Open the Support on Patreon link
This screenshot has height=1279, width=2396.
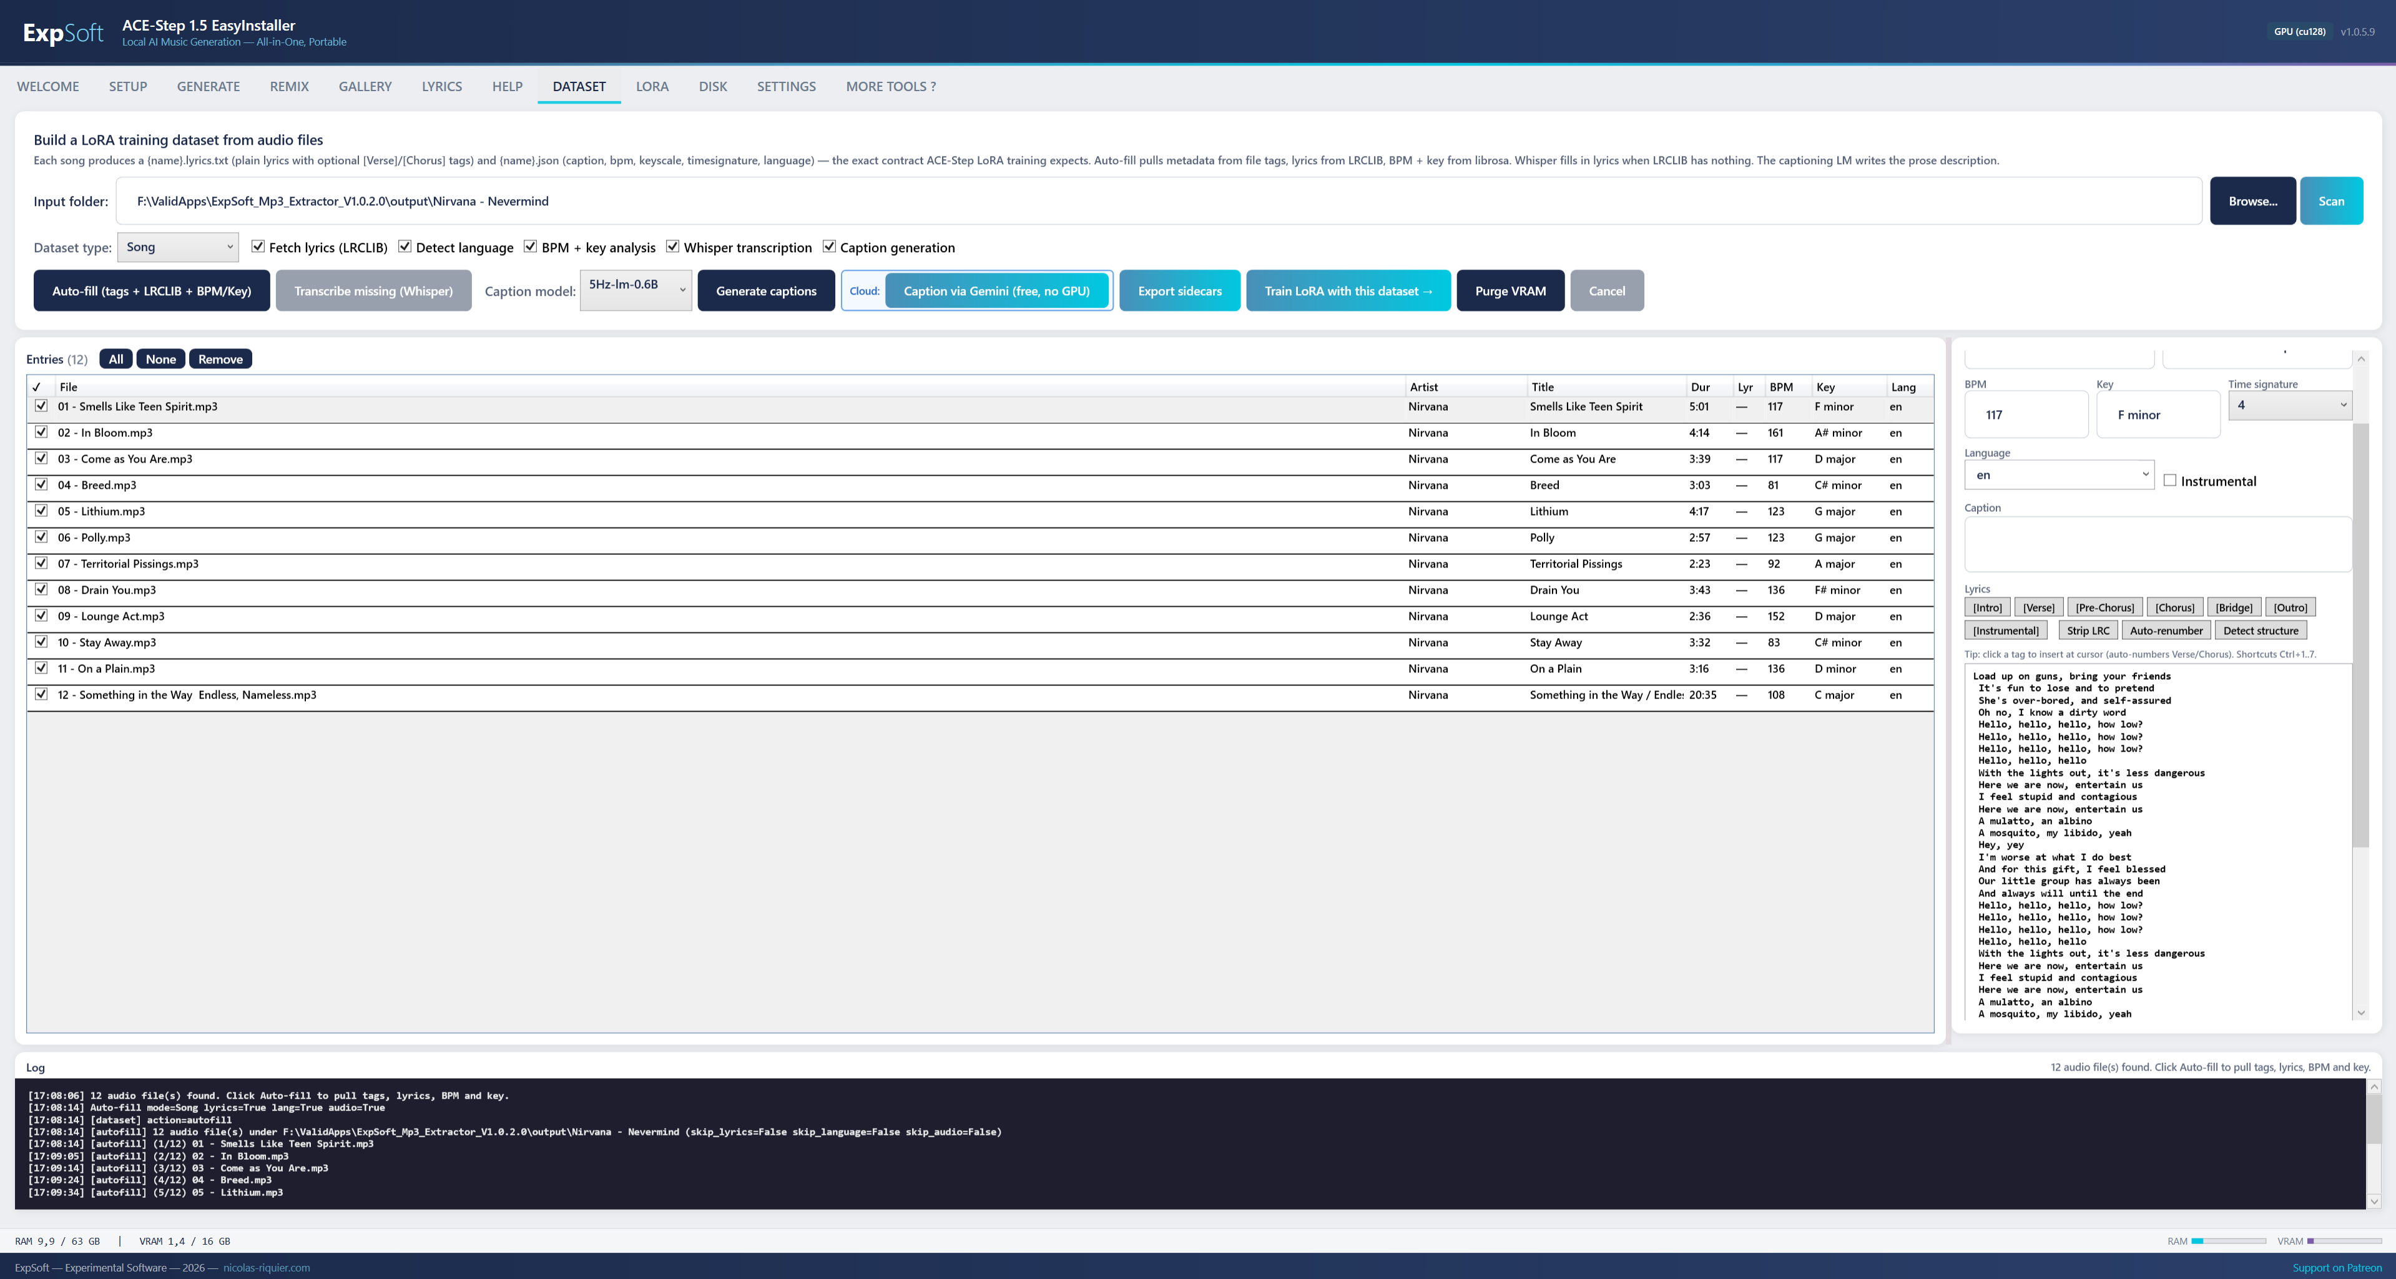(2337, 1267)
